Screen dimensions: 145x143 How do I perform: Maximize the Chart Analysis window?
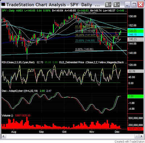(x=134, y=5)
